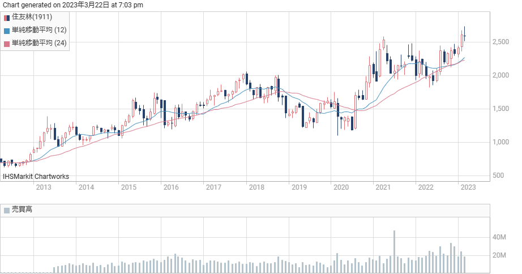The width and height of the screenshot is (522, 274).
Task: Click the 2020 year axis label
Action: coord(341,187)
